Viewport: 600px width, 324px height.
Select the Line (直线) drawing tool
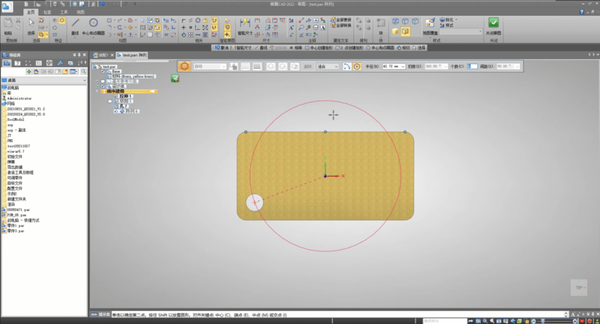click(76, 24)
